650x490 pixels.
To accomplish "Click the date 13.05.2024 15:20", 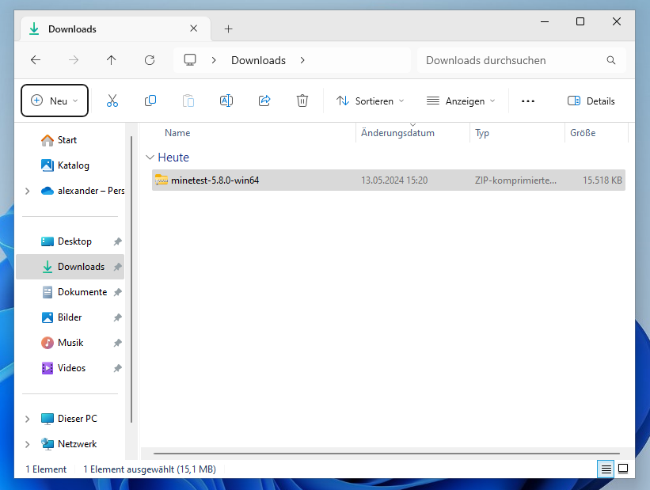I will click(x=394, y=180).
